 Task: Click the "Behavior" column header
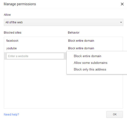[74, 32]
